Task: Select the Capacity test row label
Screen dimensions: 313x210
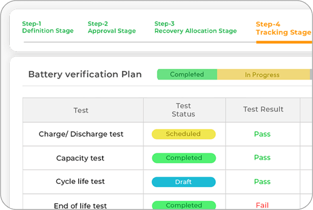Action: [80, 158]
